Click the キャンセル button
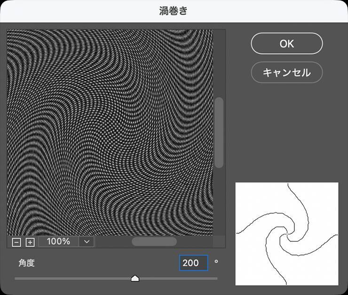 tap(287, 72)
